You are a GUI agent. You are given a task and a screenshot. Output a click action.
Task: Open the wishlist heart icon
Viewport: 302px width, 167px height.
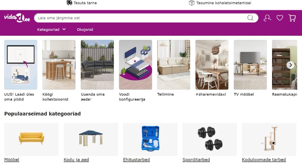(280, 18)
